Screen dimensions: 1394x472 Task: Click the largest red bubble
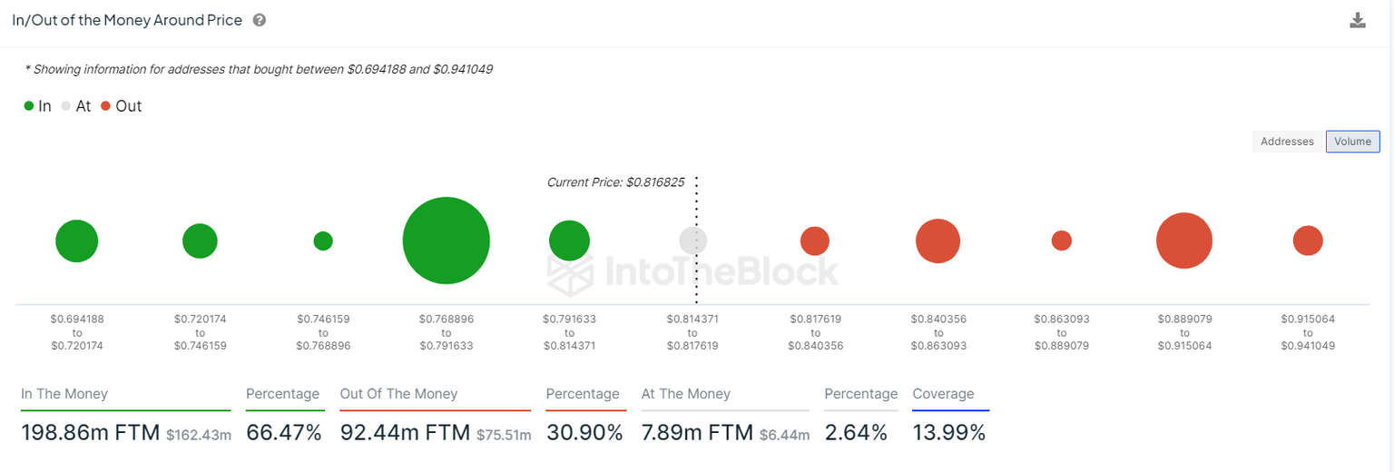tap(1184, 241)
